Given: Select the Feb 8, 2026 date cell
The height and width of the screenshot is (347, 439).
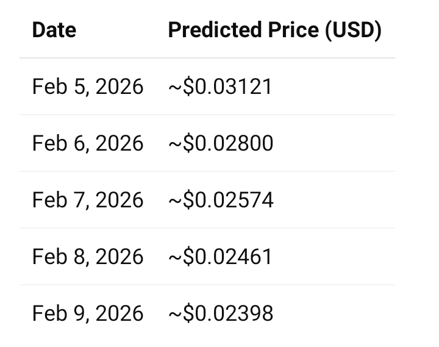Looking at the screenshot, I should click(x=88, y=257).
